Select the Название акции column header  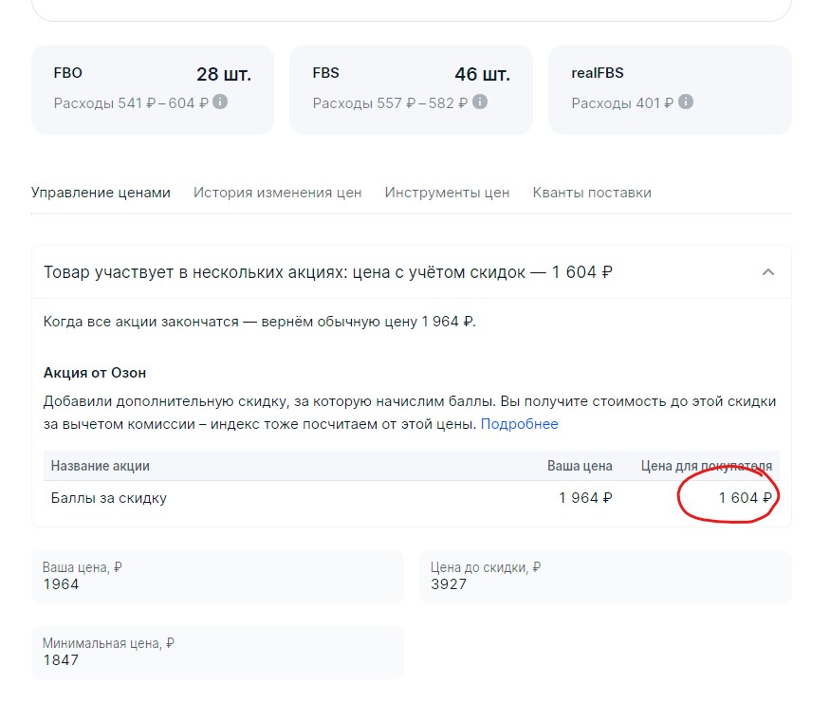coord(100,466)
